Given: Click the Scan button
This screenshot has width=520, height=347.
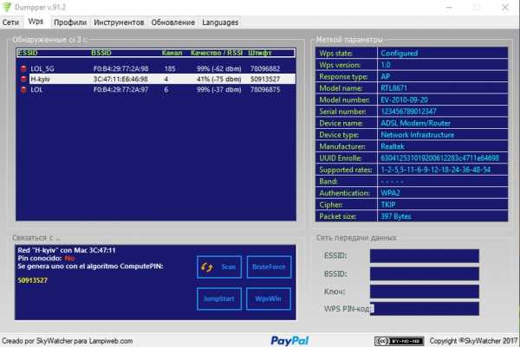Looking at the screenshot, I should [x=219, y=267].
